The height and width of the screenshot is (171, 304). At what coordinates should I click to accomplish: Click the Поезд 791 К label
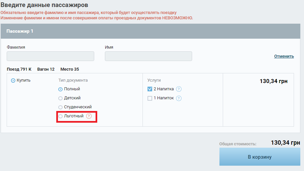coord(19,69)
